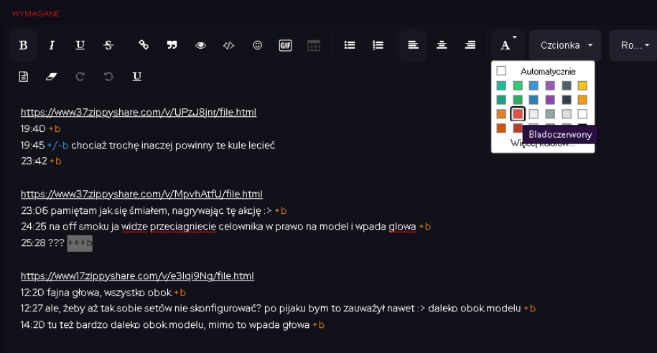
Task: Start a bulleted list
Action: click(x=350, y=45)
